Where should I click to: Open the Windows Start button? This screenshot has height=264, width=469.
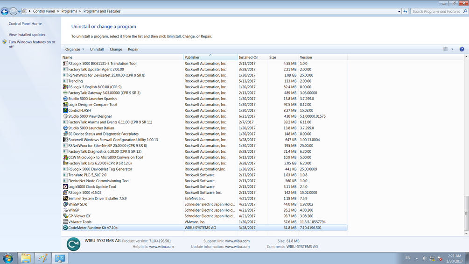tap(8, 258)
